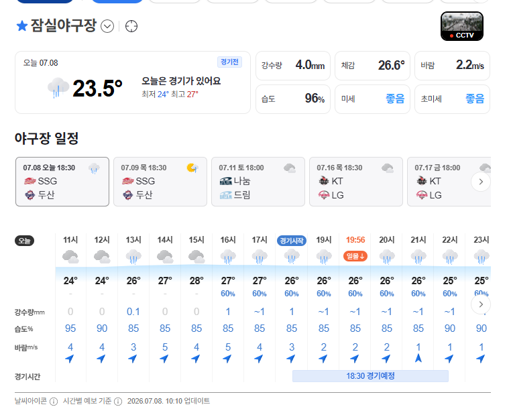Click the current rain weather icon
This screenshot has height=419, width=509.
[58, 87]
